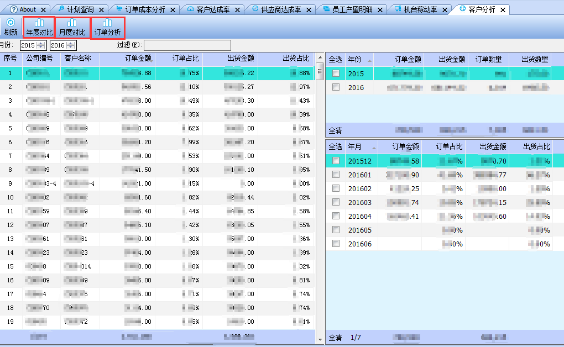The width and height of the screenshot is (564, 347).
Task: Click the 过滤 filter input field
Action: tap(187, 45)
